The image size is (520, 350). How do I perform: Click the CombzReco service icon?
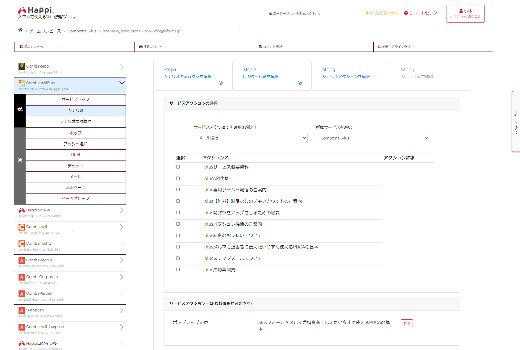pyautogui.click(x=22, y=66)
